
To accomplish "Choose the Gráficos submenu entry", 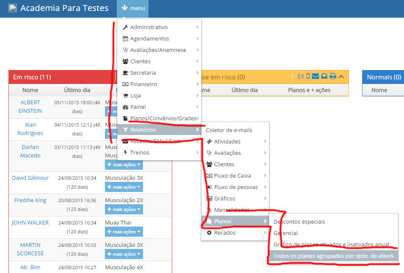I will [225, 199].
